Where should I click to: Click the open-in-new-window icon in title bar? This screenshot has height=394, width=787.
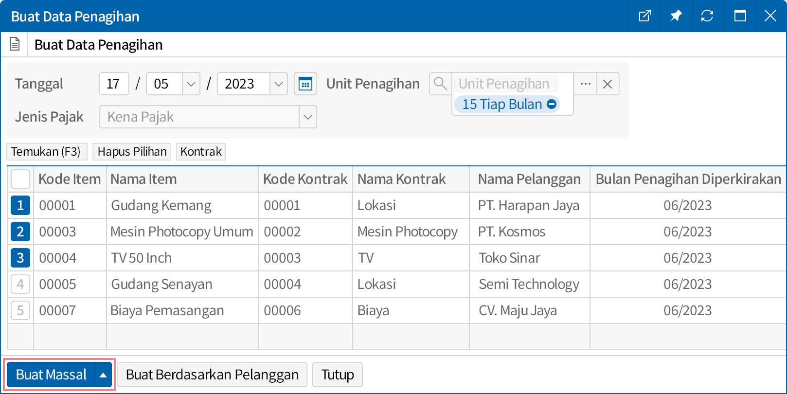pyautogui.click(x=644, y=16)
